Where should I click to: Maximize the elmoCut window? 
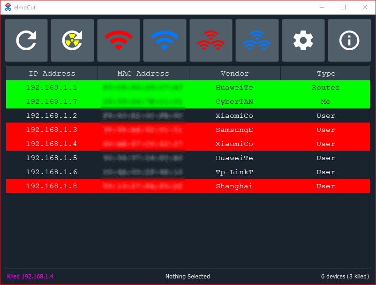[343, 7]
